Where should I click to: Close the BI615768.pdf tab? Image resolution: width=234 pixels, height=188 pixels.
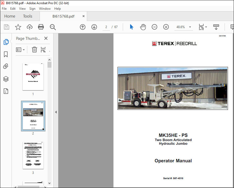pyautogui.click(x=84, y=16)
